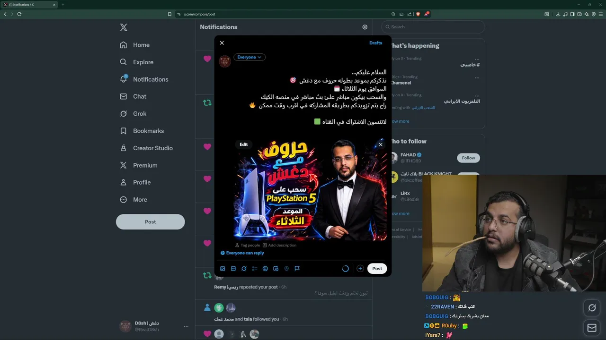The width and height of the screenshot is (606, 340).
Task: Reload the page
Action: tap(19, 14)
